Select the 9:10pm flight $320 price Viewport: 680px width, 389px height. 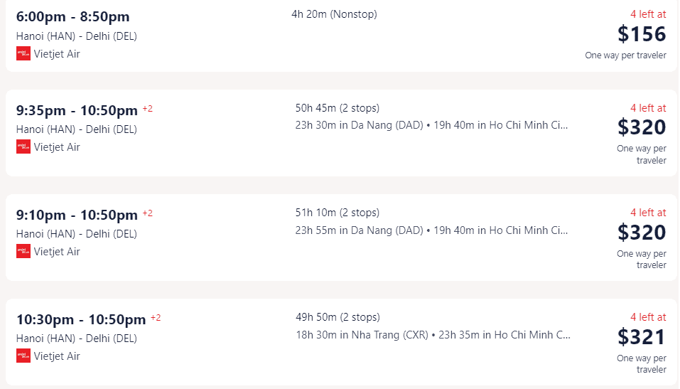[642, 233]
